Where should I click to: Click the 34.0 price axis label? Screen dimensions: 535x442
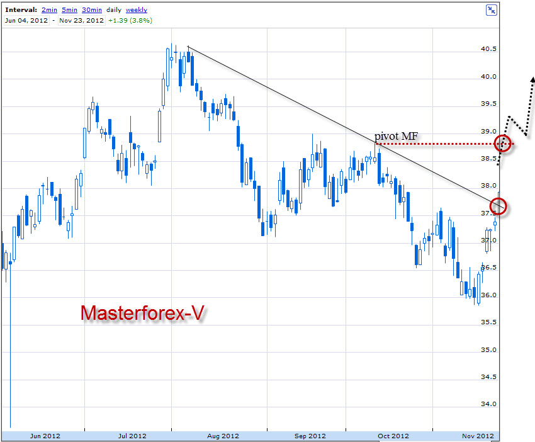point(488,404)
